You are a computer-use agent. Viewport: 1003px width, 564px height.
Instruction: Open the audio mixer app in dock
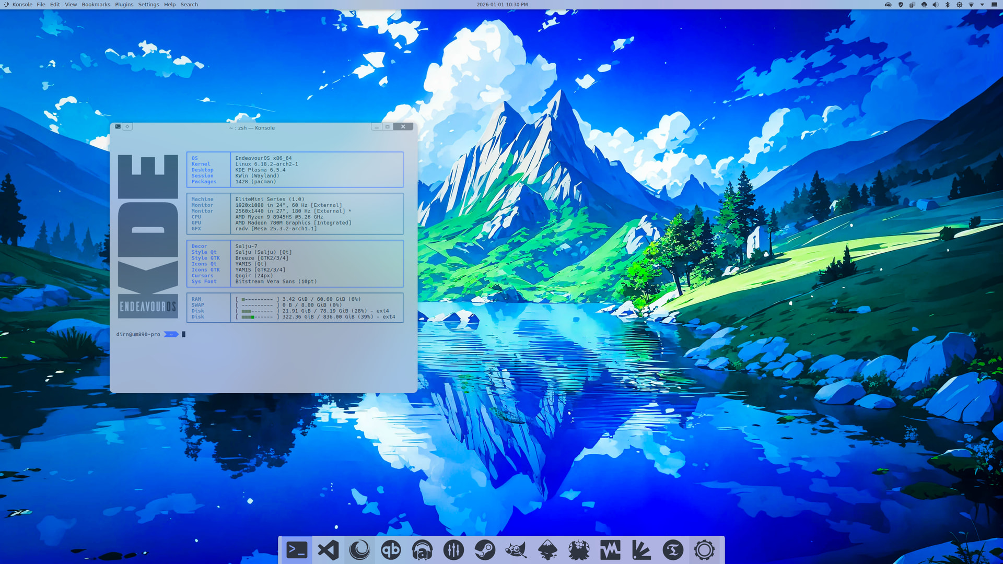453,550
